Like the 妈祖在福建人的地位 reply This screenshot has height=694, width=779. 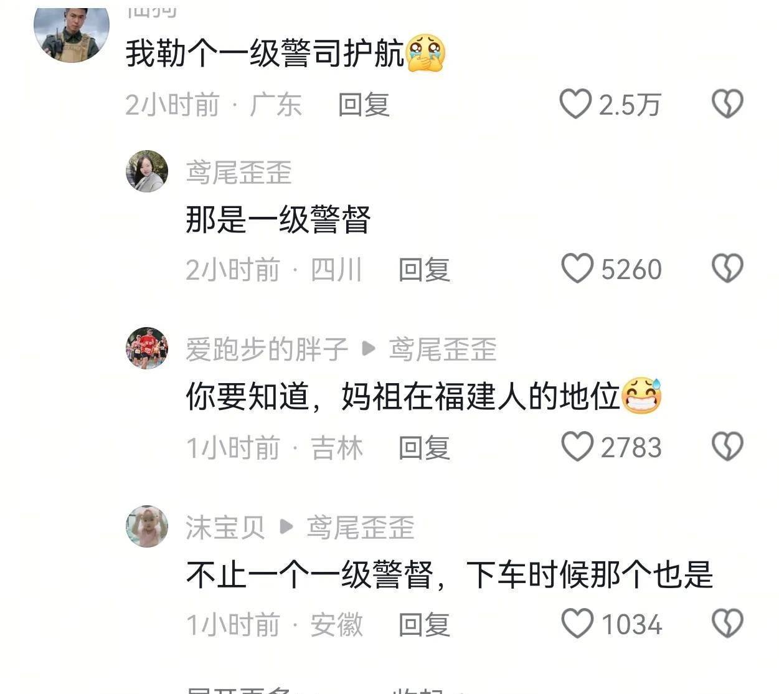click(x=577, y=447)
